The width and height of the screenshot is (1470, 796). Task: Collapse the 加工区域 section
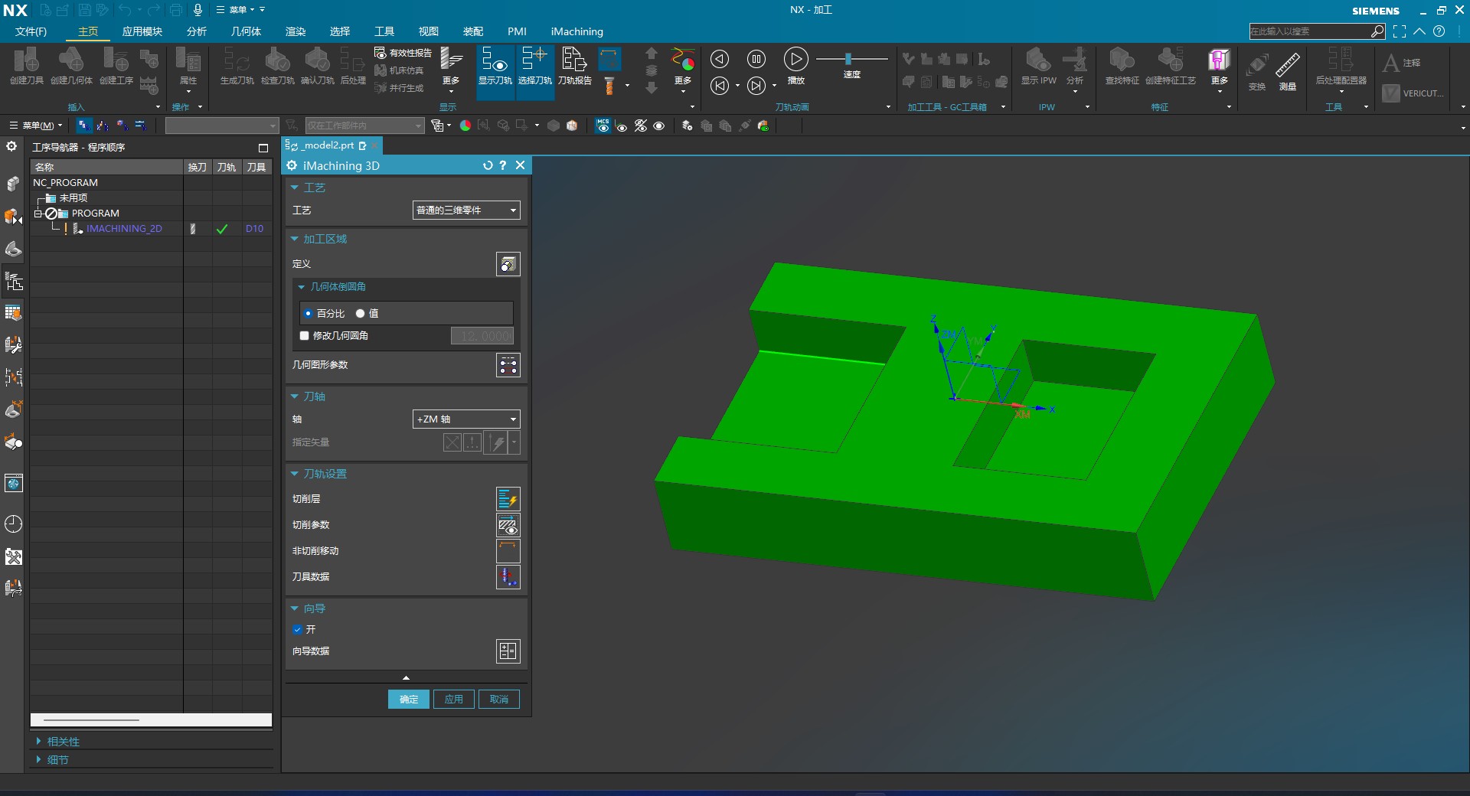click(x=295, y=239)
